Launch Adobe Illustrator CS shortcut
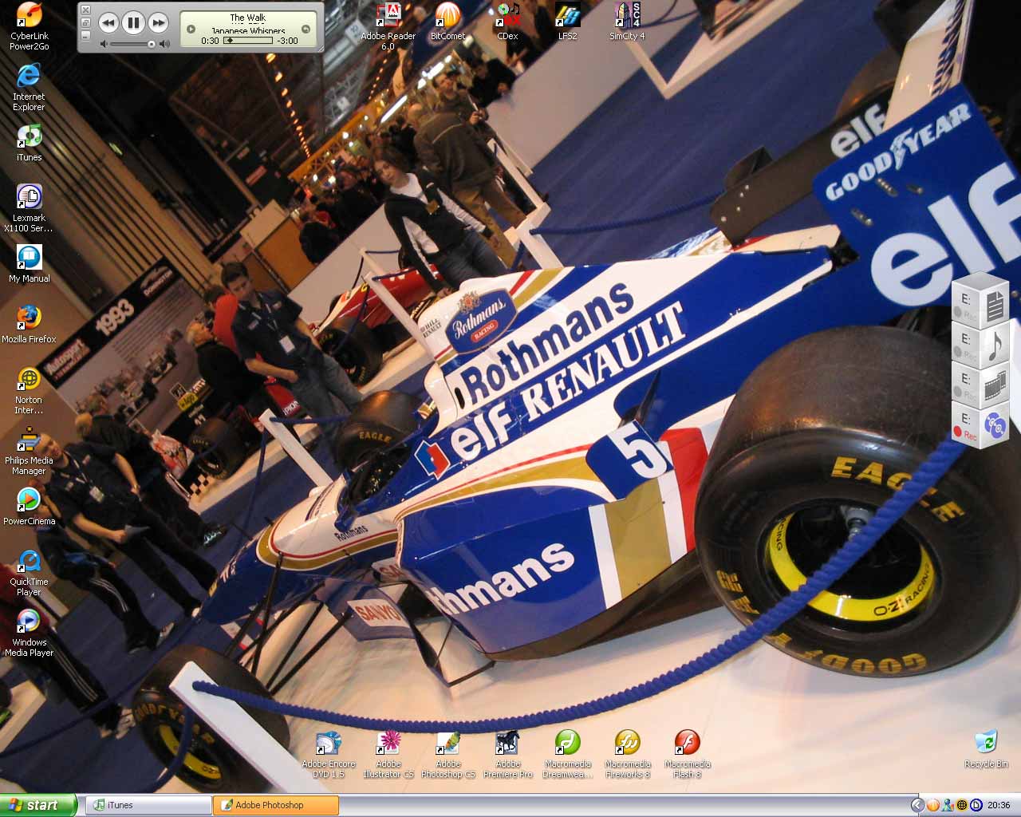 tap(388, 755)
